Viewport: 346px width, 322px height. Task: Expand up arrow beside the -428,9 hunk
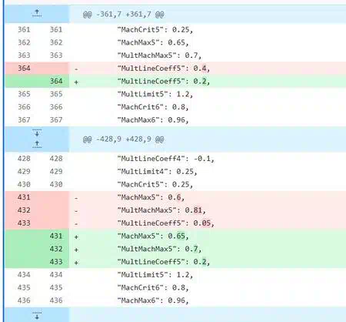[37, 145]
